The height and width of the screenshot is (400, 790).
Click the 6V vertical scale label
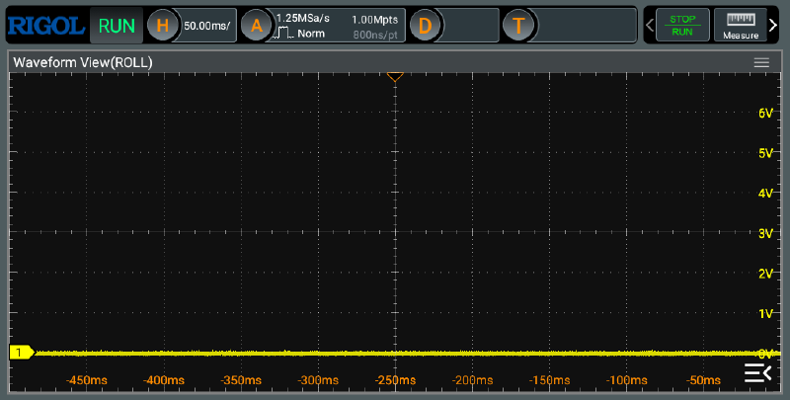click(766, 114)
